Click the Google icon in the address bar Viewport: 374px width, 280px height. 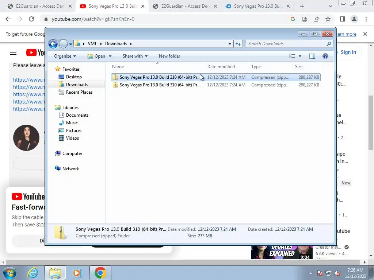click(x=293, y=19)
